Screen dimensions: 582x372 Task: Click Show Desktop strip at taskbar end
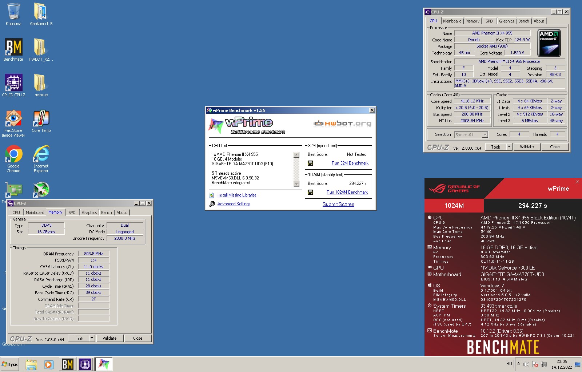[578, 364]
